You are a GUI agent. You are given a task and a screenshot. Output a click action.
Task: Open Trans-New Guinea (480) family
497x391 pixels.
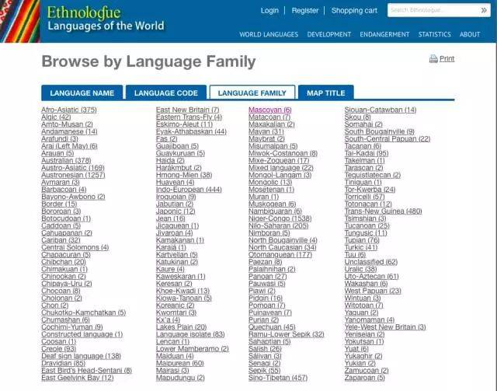tap(384, 211)
